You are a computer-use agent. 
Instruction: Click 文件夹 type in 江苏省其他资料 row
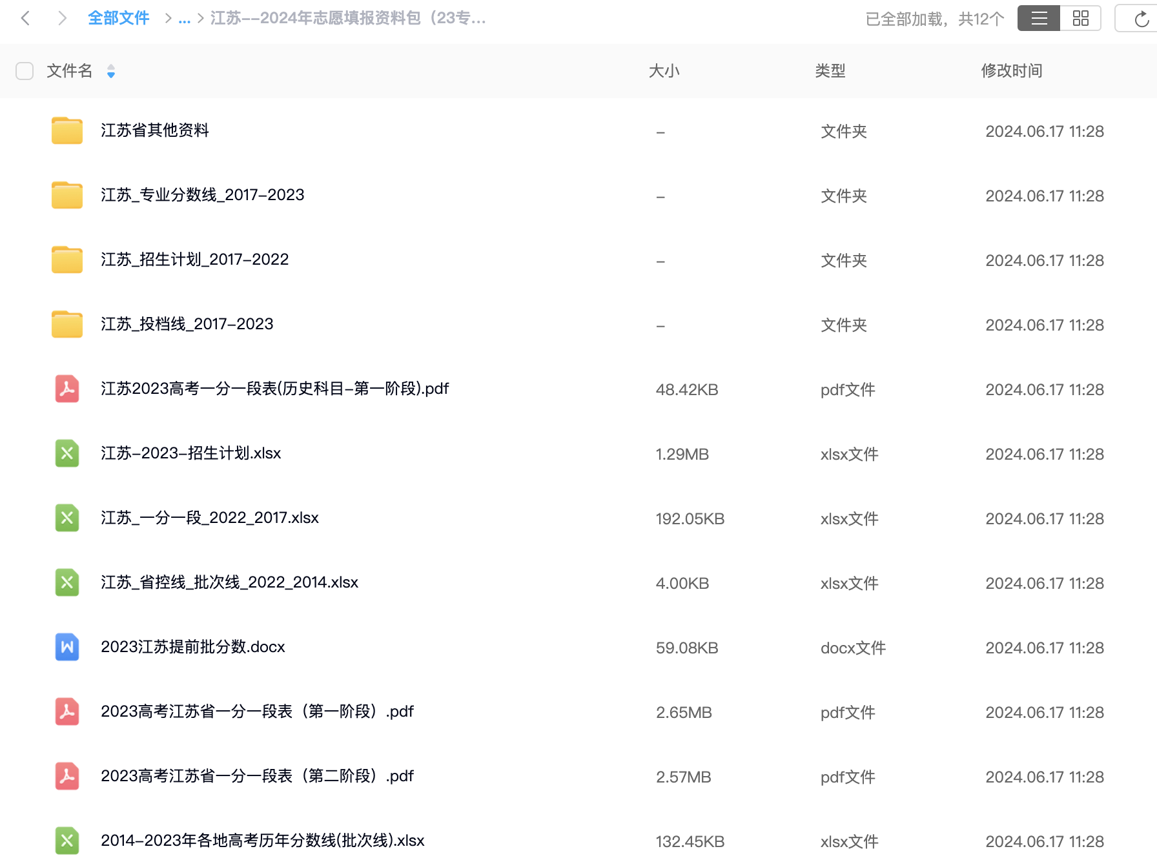tap(844, 132)
